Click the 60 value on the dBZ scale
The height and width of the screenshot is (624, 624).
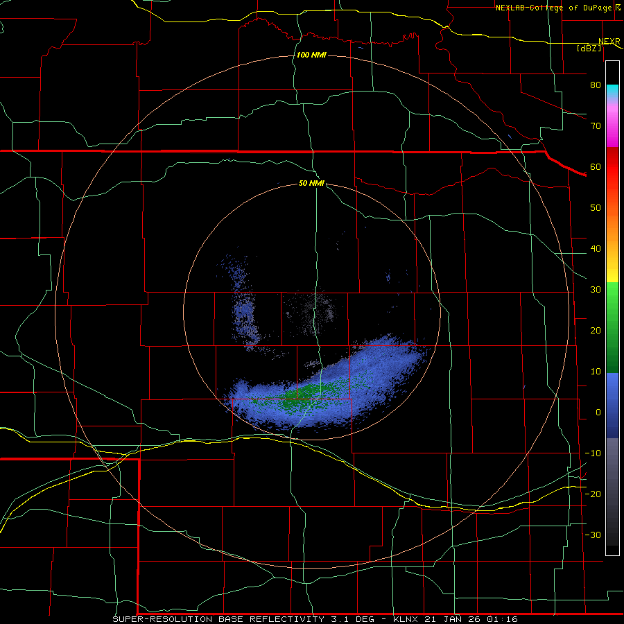[596, 166]
